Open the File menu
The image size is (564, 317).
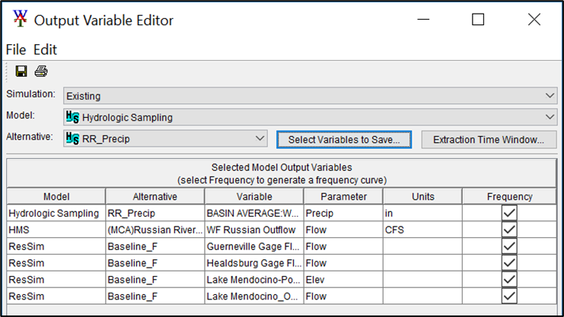click(x=16, y=49)
